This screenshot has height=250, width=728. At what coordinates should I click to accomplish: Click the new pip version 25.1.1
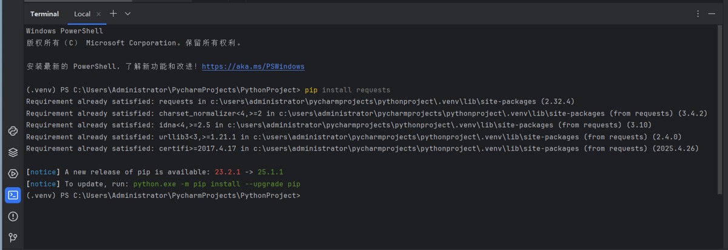[270, 172]
